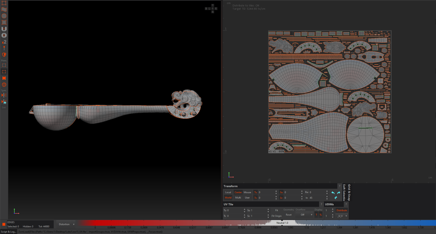The image size is (436, 234).
Task: Click the Transform Su value stepper arrows
Action: coord(302,192)
